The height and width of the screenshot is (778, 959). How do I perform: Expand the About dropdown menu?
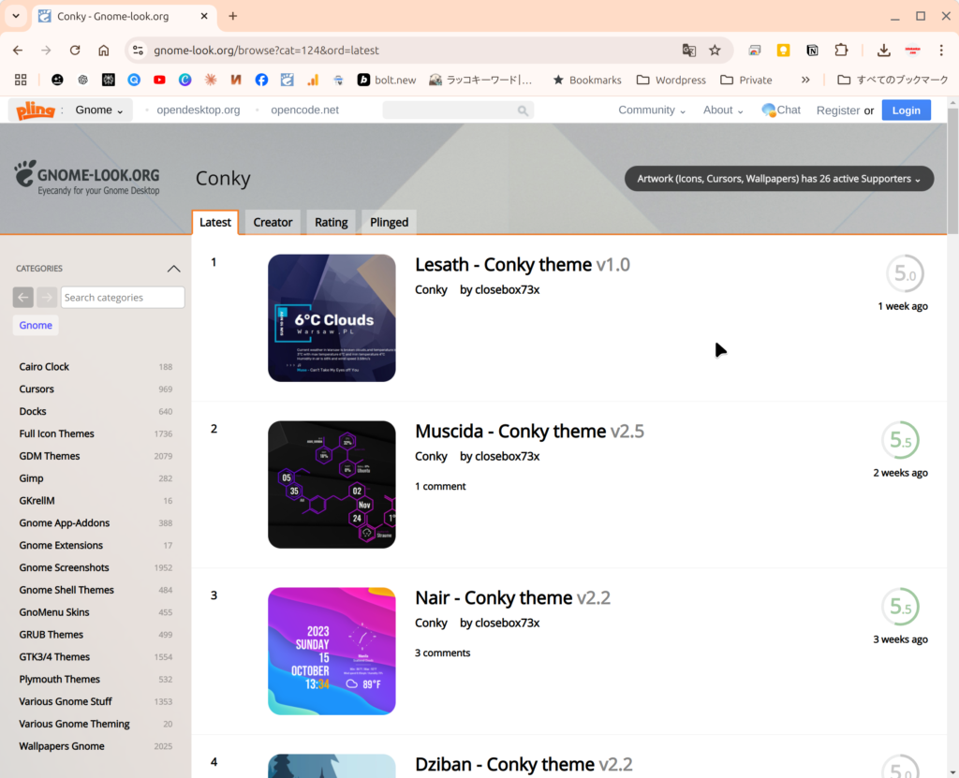(723, 110)
